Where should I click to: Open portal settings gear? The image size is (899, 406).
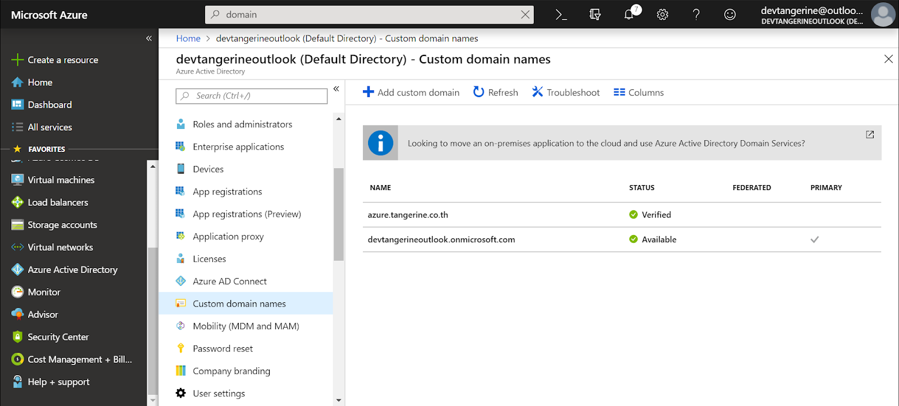(x=662, y=15)
